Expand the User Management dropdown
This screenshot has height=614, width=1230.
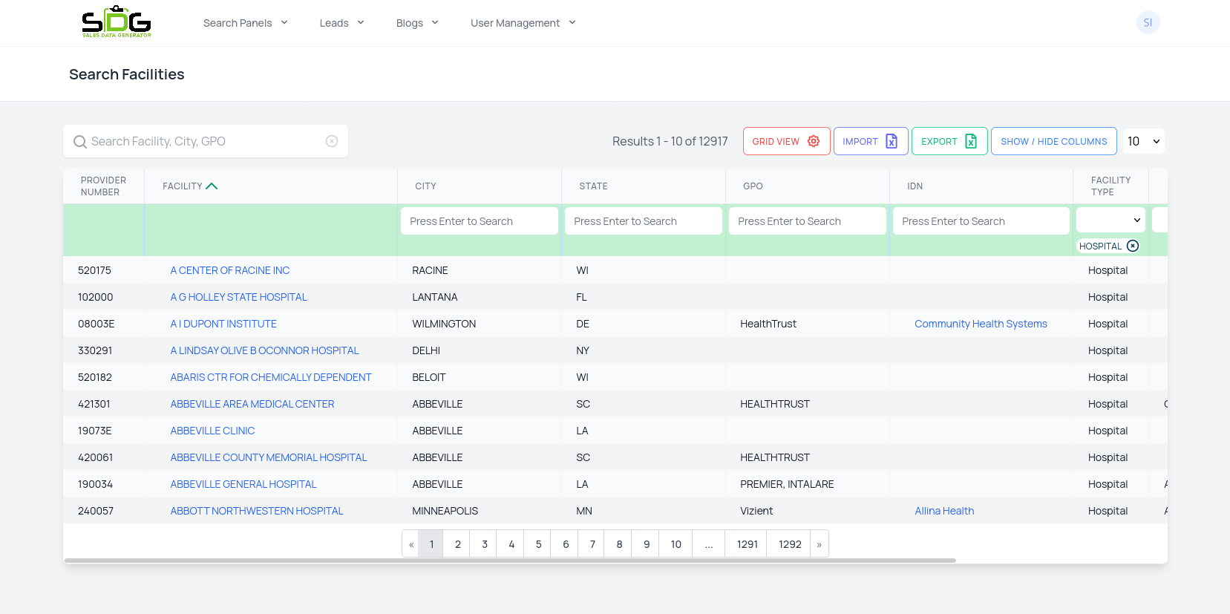tap(523, 23)
